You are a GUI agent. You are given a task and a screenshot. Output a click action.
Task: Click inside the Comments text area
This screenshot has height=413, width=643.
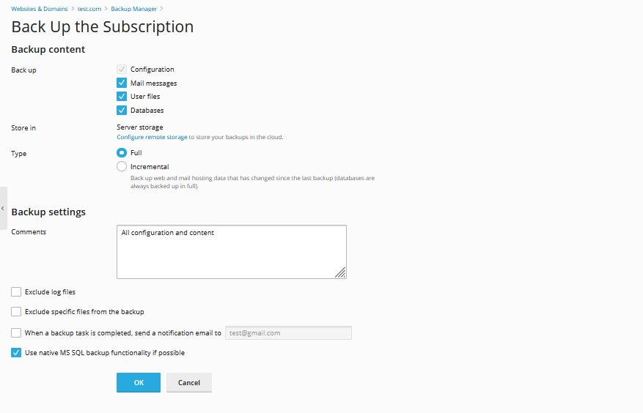click(231, 251)
